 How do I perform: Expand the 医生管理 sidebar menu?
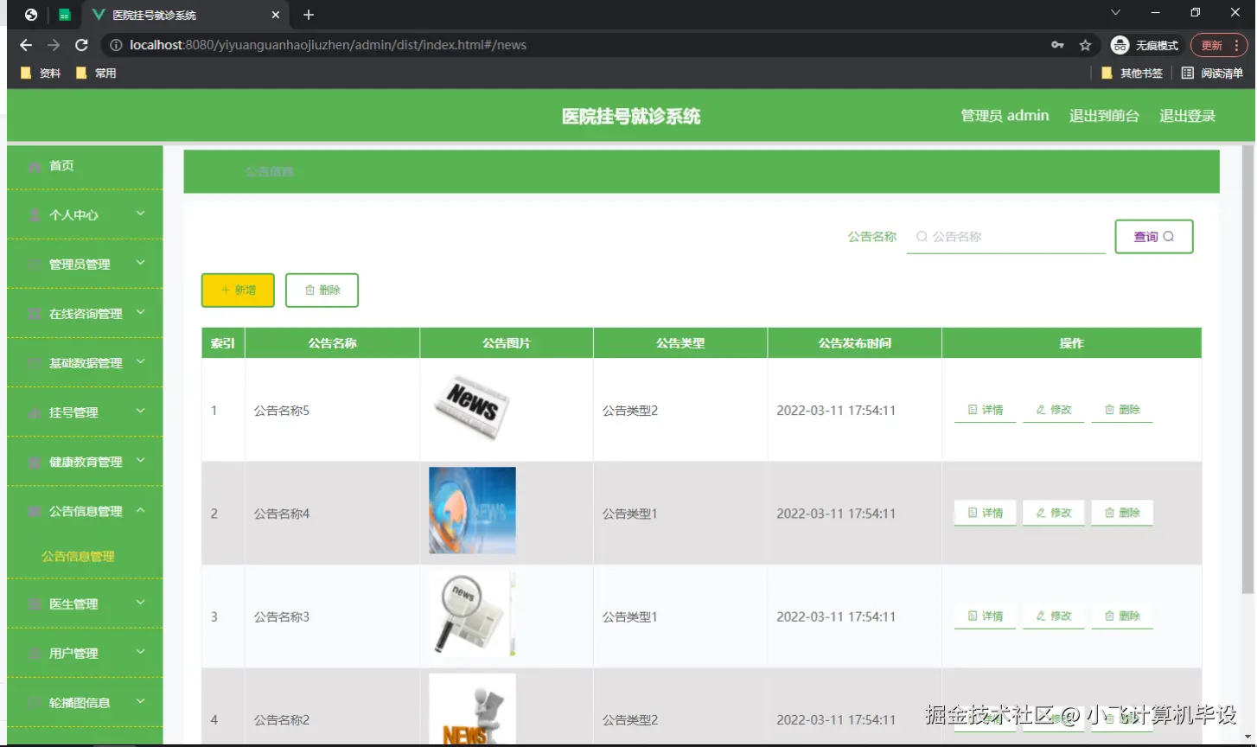(x=85, y=603)
